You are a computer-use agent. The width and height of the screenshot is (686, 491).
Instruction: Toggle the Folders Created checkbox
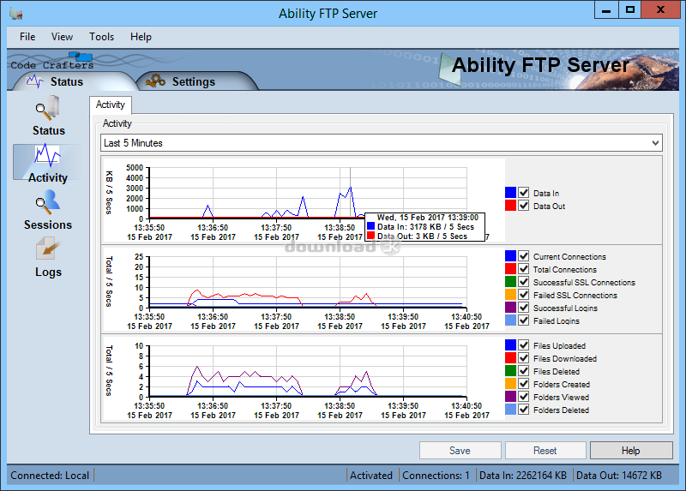pos(523,383)
